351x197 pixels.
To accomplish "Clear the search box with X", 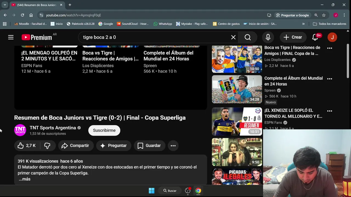I will [233, 37].
